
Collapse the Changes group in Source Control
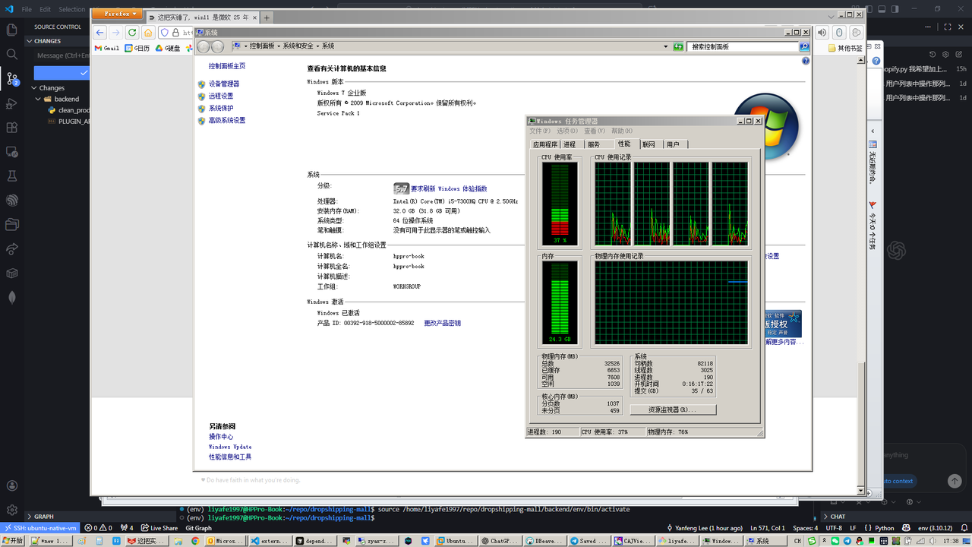(36, 88)
